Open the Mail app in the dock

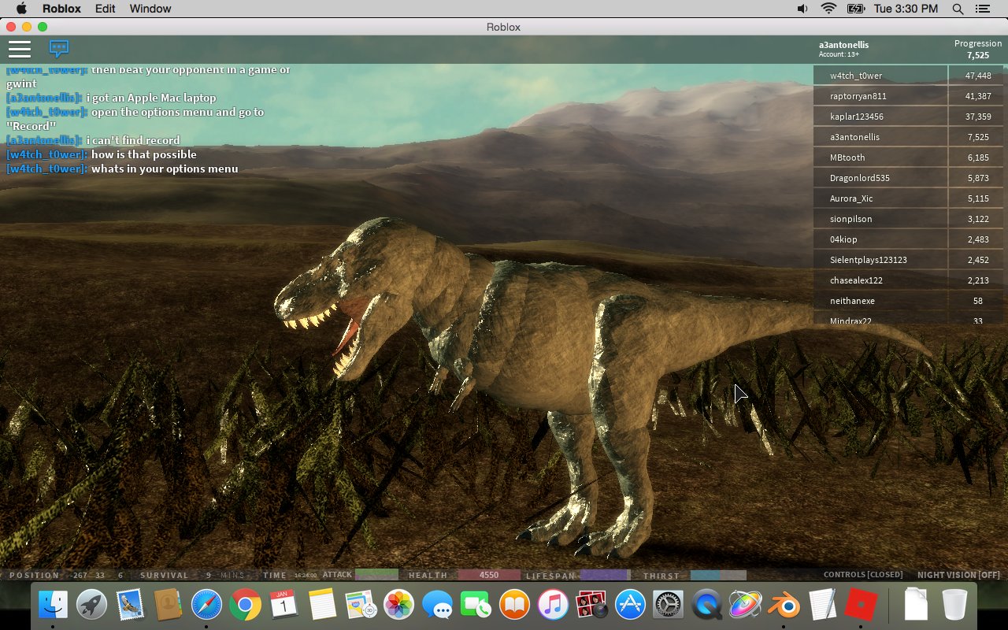tap(130, 605)
